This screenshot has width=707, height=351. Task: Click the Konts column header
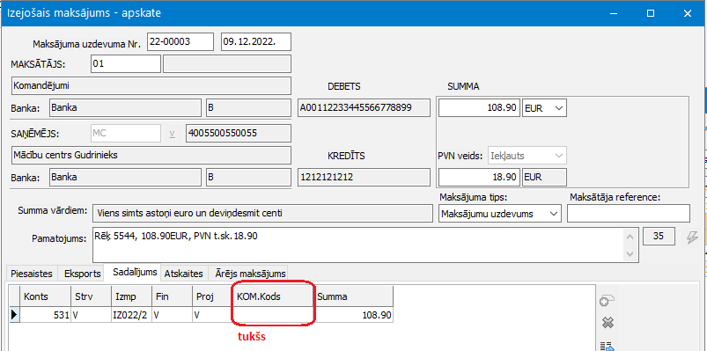(45, 297)
